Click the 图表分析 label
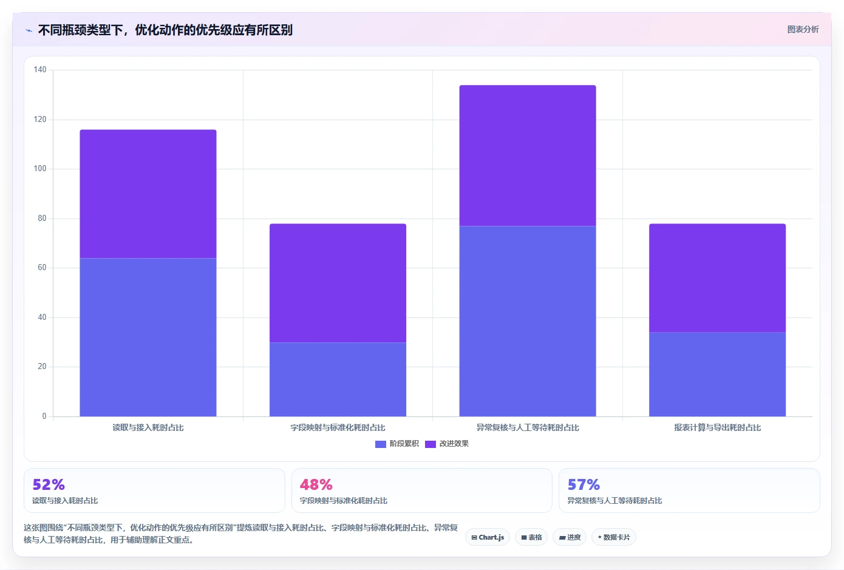The height and width of the screenshot is (570, 844). pyautogui.click(x=803, y=29)
